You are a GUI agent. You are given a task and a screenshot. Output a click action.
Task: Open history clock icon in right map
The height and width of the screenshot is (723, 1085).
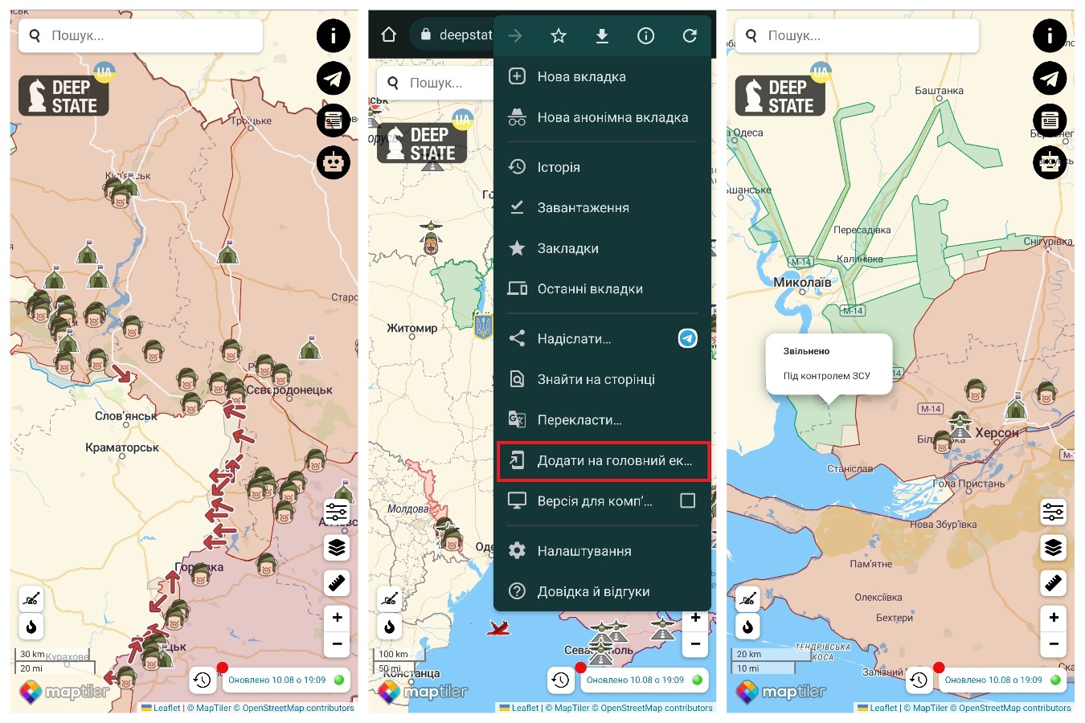click(x=919, y=680)
